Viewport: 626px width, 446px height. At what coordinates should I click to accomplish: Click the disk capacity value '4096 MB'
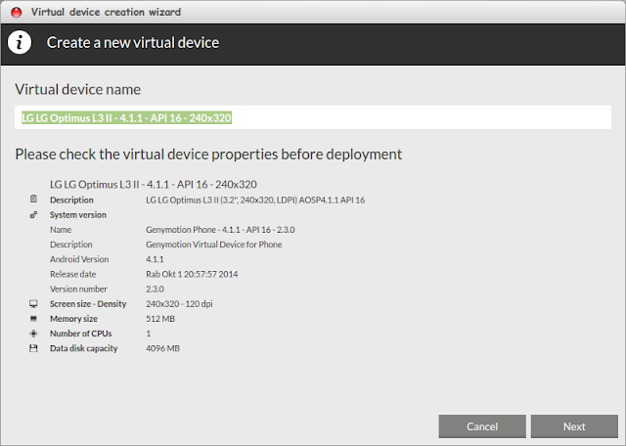(x=162, y=348)
